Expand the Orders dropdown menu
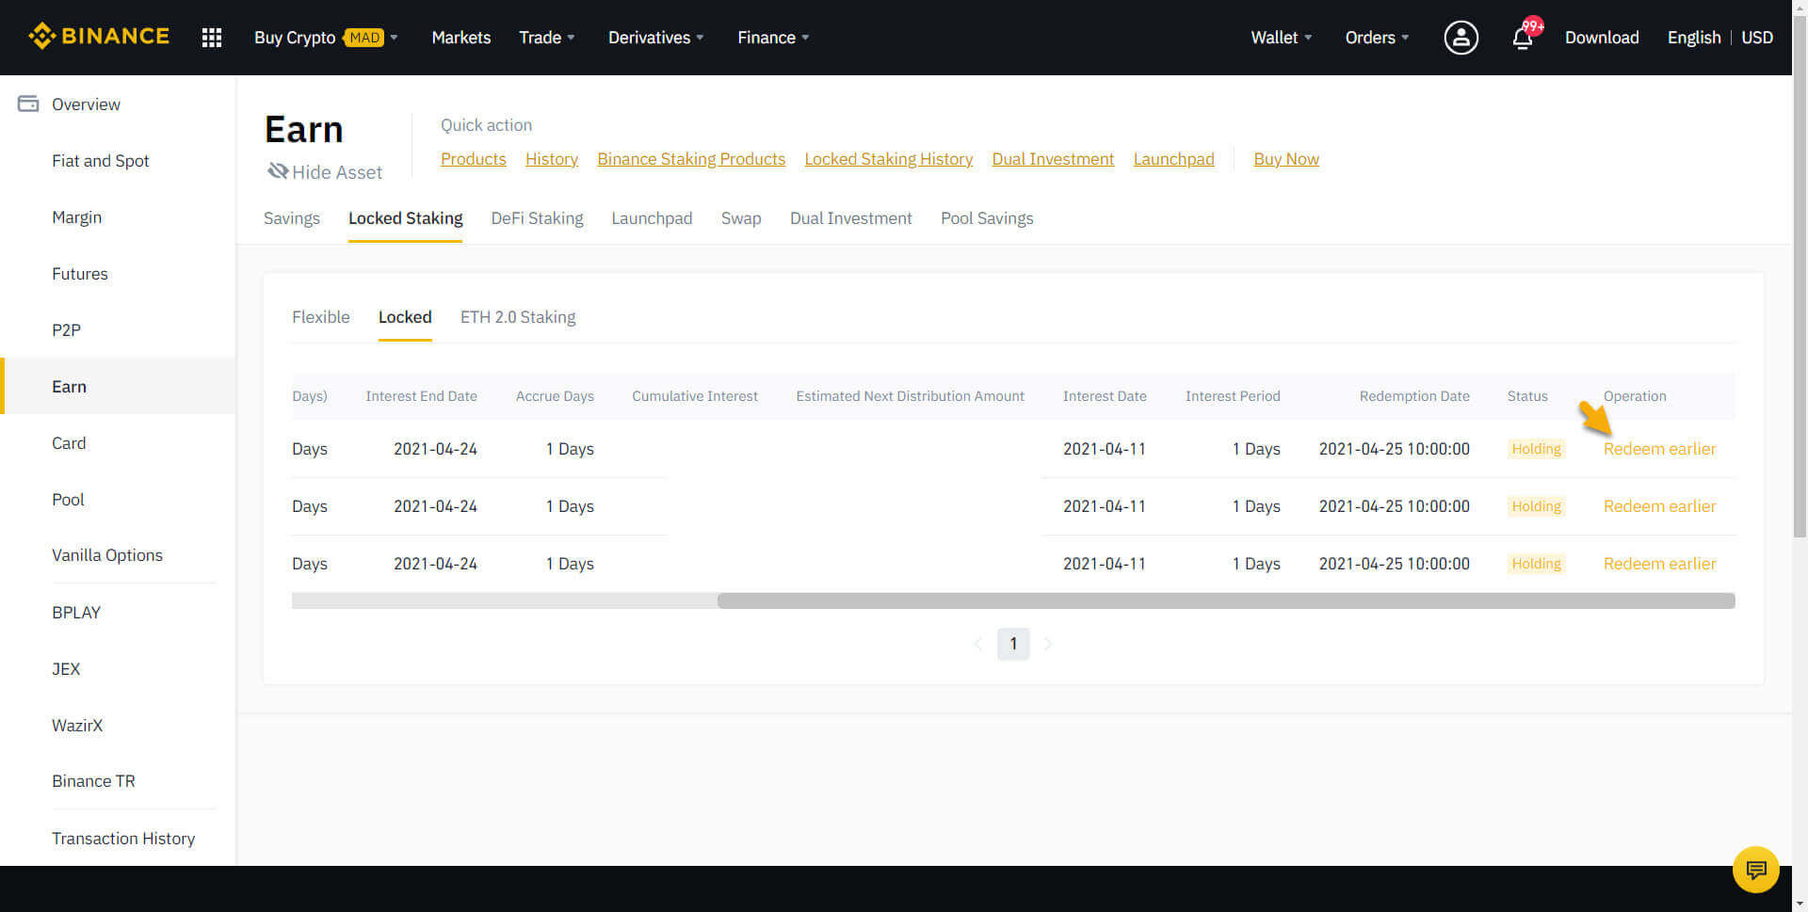This screenshot has width=1808, height=912. (1377, 38)
